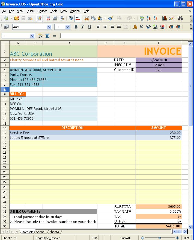Viewport: 194px width, 240px height.
Task: Expand the formatting toolbar overflow chevron
Action: [x=191, y=25]
